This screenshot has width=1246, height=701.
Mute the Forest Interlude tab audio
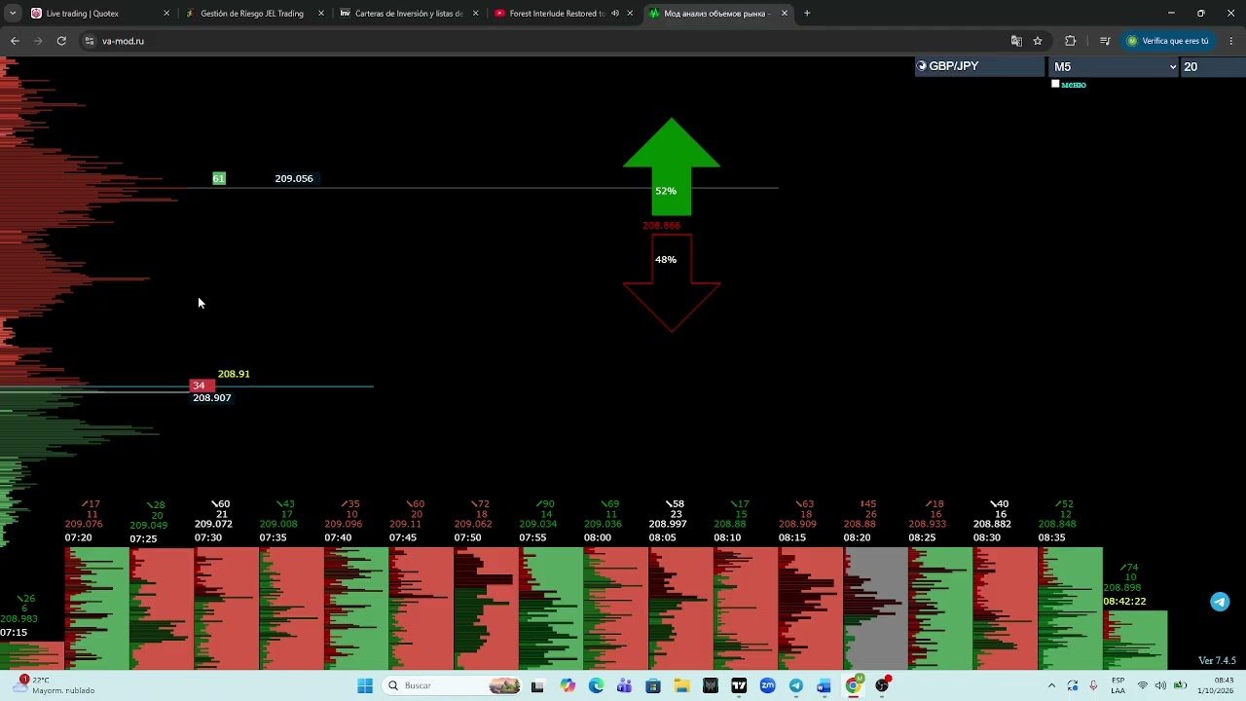(615, 14)
